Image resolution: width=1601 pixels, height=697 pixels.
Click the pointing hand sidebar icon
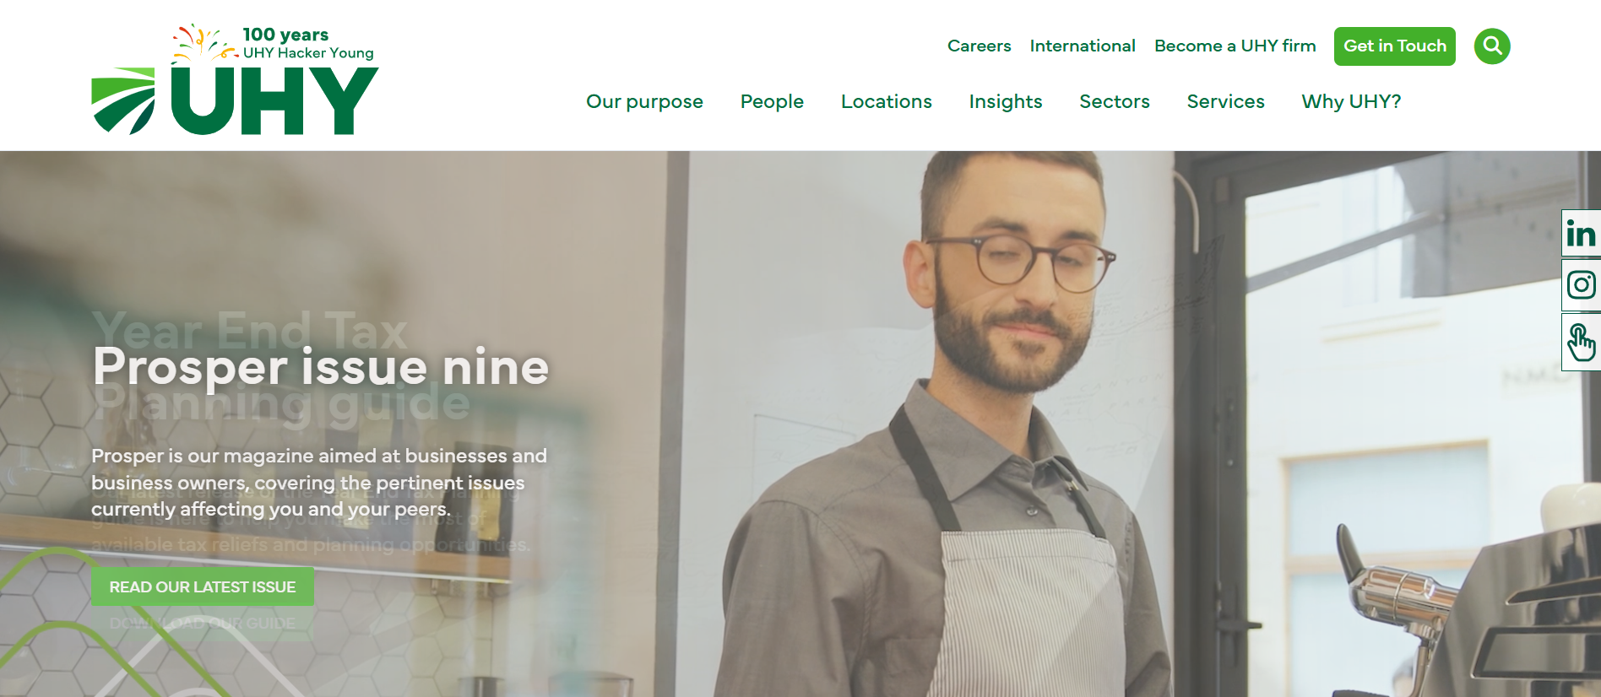point(1581,342)
